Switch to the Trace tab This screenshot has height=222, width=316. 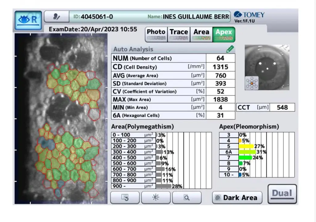point(179,35)
